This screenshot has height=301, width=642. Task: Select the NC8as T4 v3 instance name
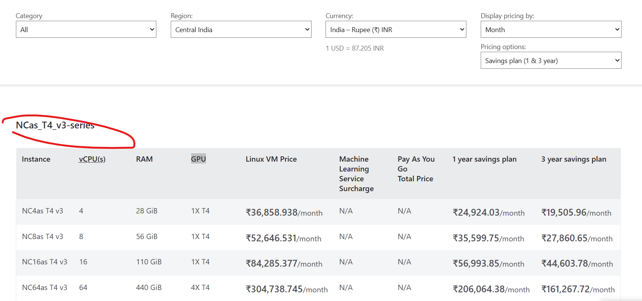tap(42, 236)
